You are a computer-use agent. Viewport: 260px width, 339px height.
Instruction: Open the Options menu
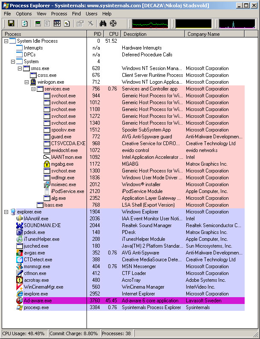click(x=24, y=14)
